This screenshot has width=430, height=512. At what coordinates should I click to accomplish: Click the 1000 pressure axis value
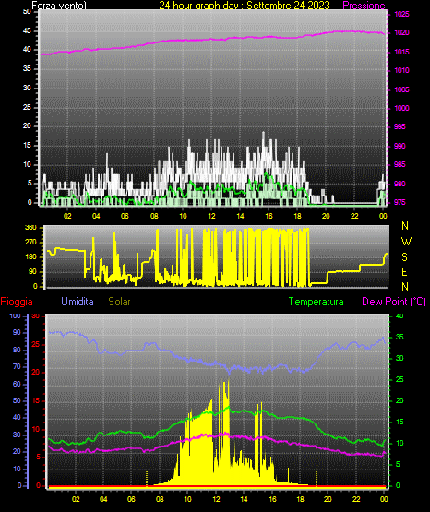[402, 108]
